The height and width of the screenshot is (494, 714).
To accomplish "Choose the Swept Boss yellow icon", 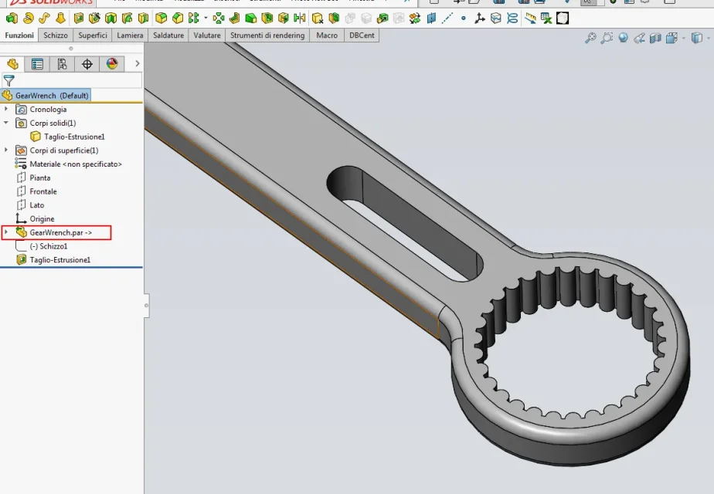I will coord(44,19).
